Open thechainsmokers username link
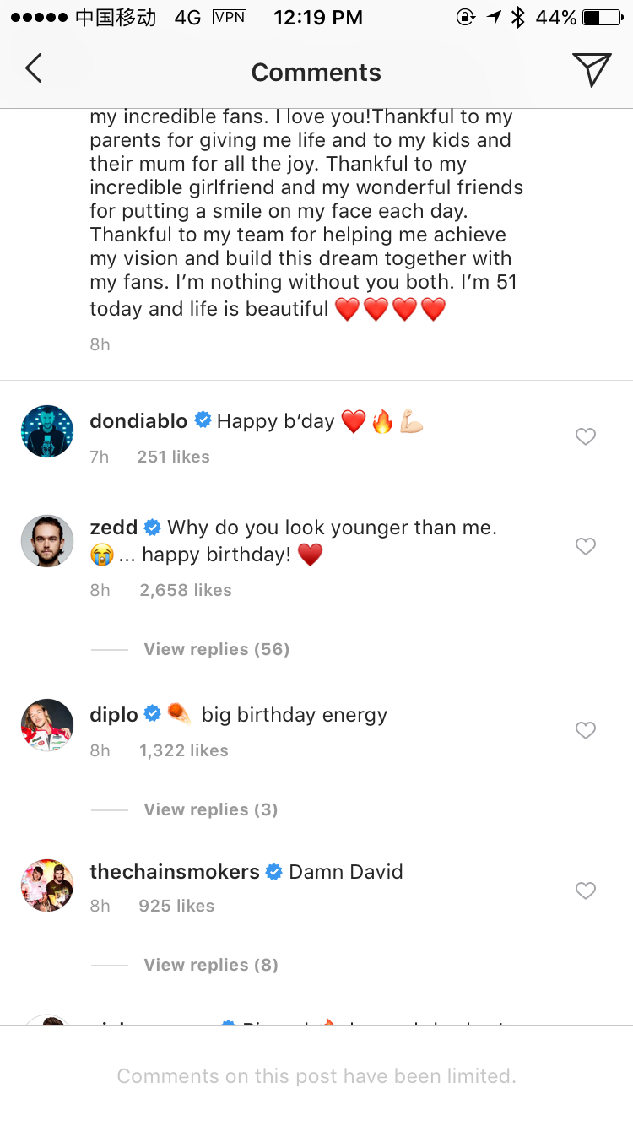The width and height of the screenshot is (633, 1126). [x=174, y=872]
